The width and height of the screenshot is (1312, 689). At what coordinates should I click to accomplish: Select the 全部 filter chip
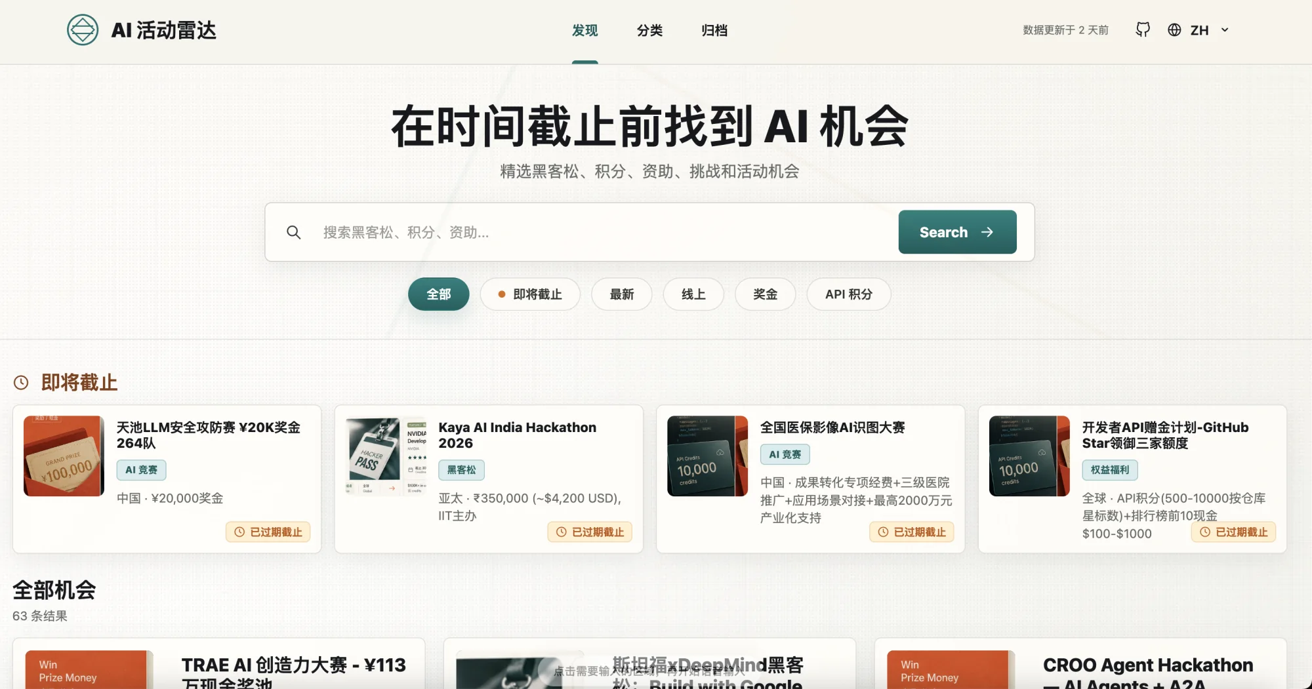[x=438, y=294]
